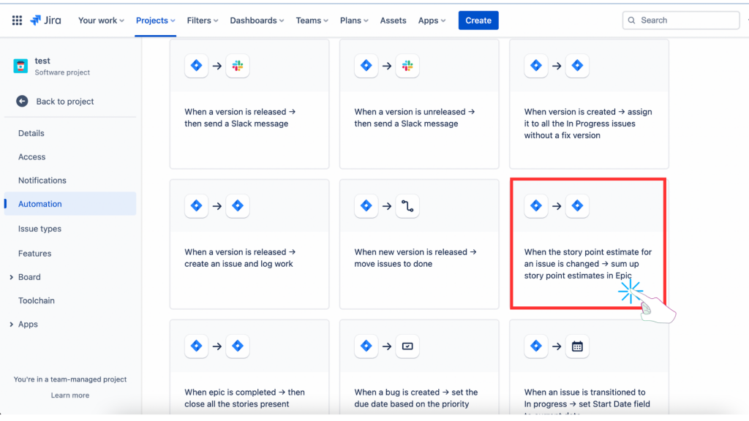Click 'Software project' subtitle under test

tap(62, 72)
